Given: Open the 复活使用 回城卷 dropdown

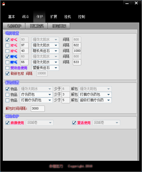Looking at the screenshot, I should [106, 123].
